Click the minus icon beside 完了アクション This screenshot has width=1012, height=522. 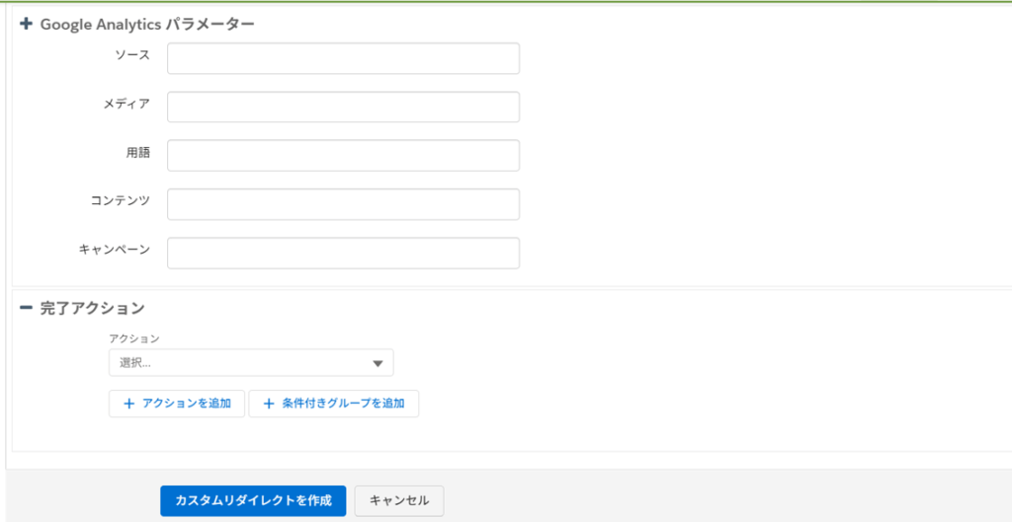pos(26,308)
